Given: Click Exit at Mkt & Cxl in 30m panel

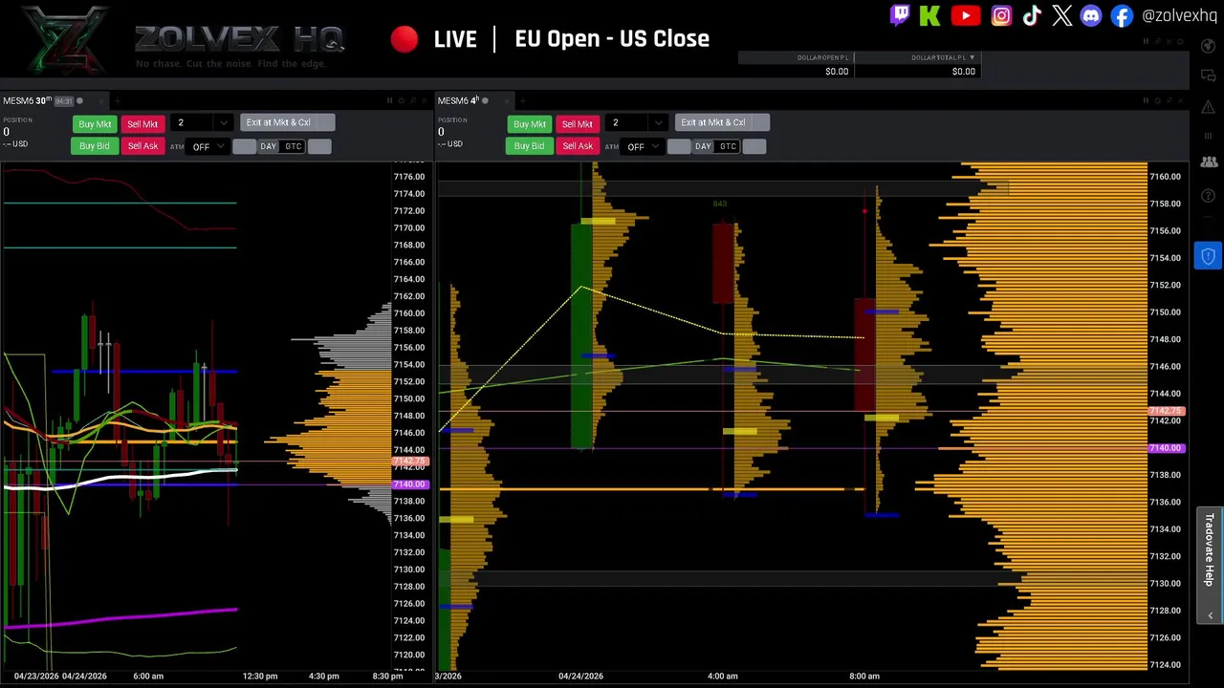Looking at the screenshot, I should tap(278, 122).
